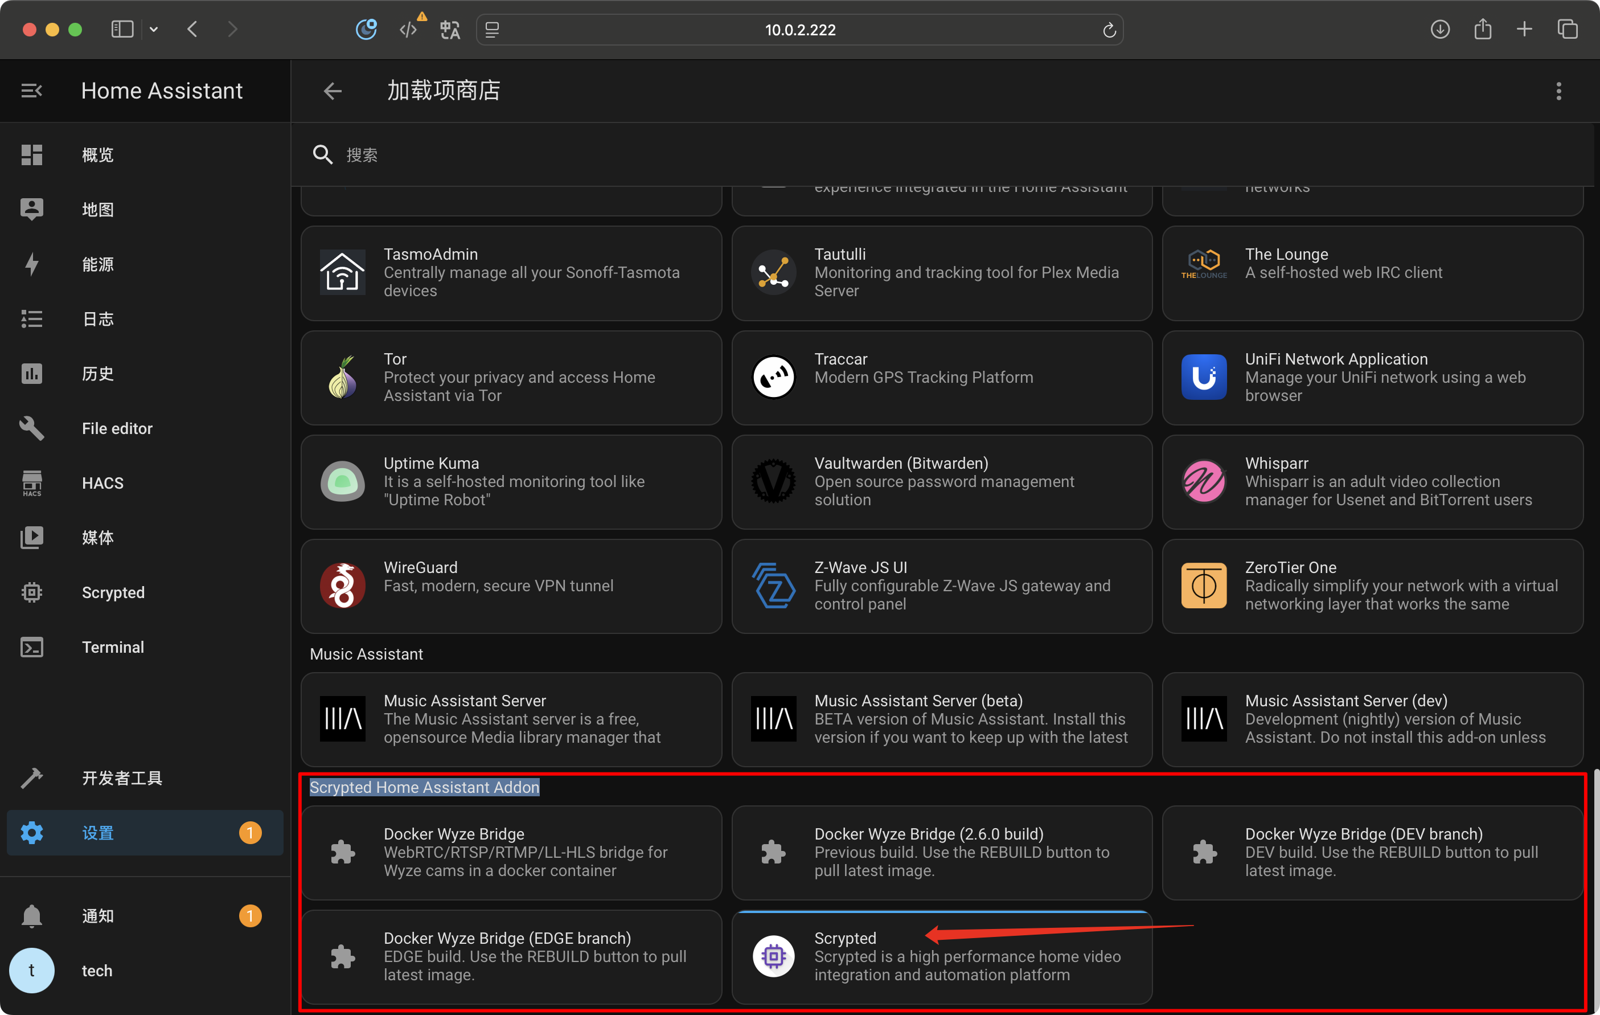Image resolution: width=1600 pixels, height=1015 pixels.
Task: Open the Music Assistant Server (beta) card
Action: [942, 719]
